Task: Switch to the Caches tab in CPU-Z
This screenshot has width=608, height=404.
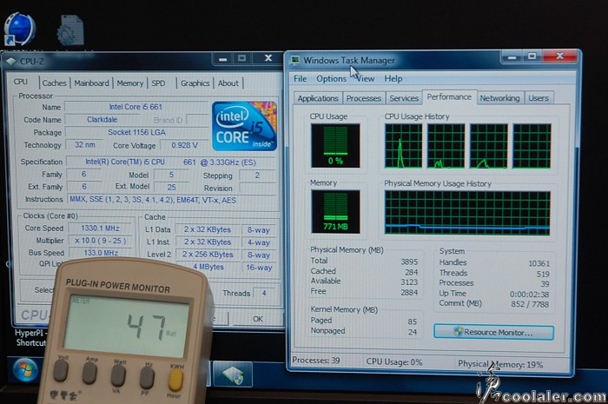Action: (x=54, y=83)
